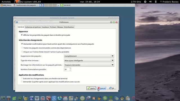Enable Exécuter les changements dans terminal
Screen dimensions: 180x101
(22, 79)
